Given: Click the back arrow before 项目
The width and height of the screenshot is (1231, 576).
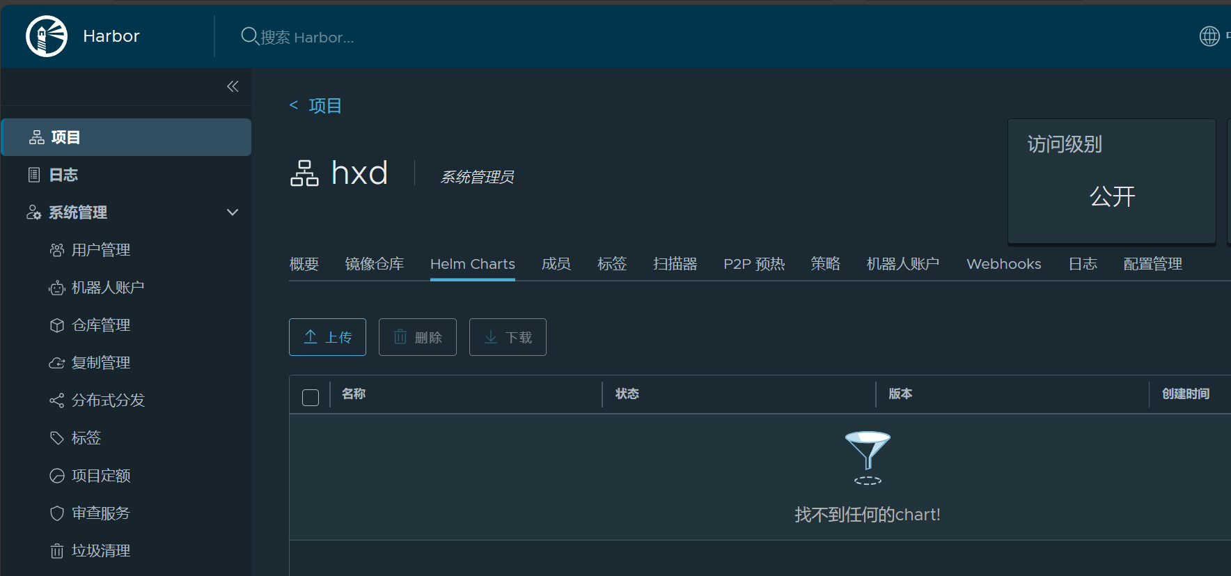Looking at the screenshot, I should (x=294, y=105).
